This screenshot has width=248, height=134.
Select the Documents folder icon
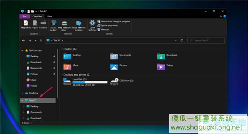pyautogui.click(x=114, y=56)
